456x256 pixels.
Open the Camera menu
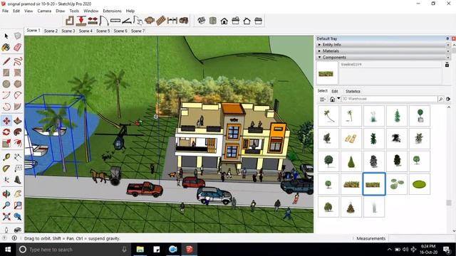pos(44,11)
